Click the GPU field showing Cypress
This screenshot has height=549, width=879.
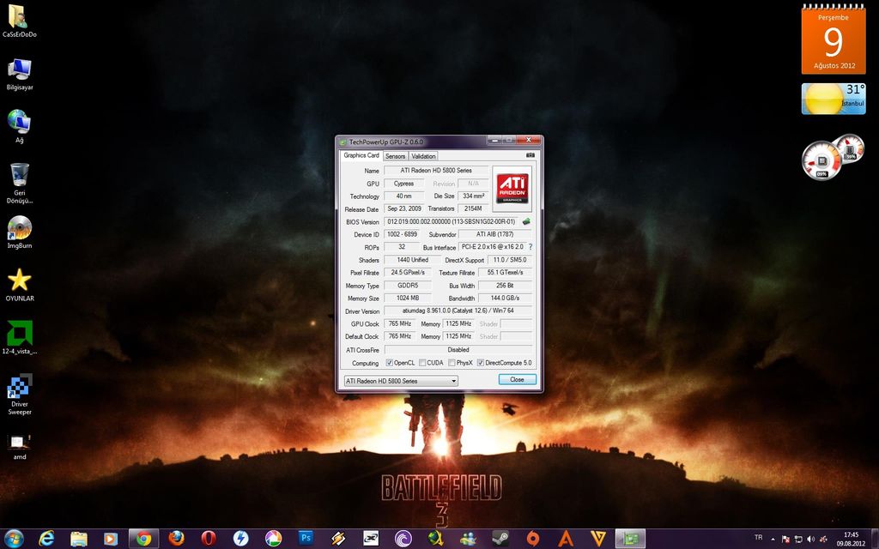coord(403,184)
